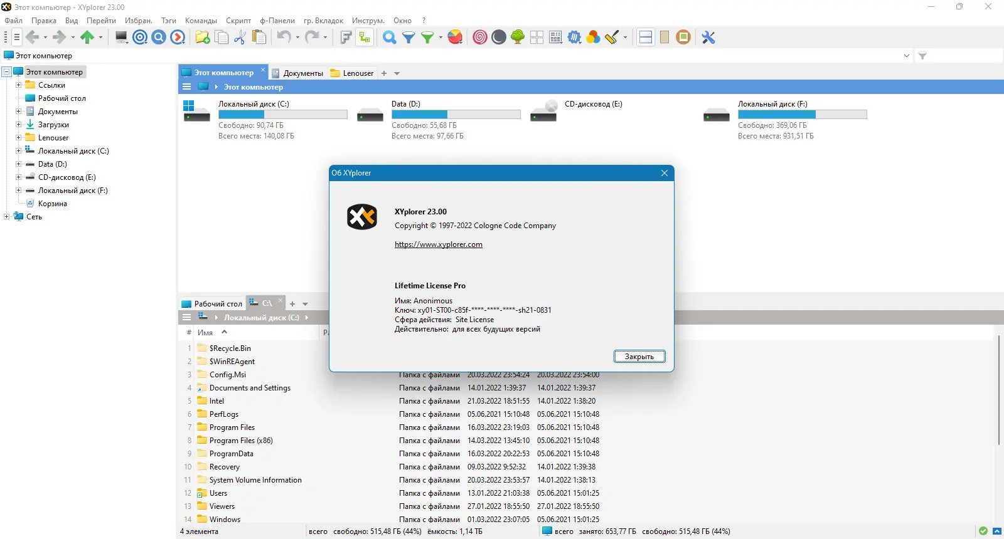
Task: Add a new tab next to Lenouser
Action: pos(384,73)
